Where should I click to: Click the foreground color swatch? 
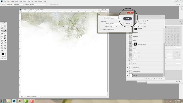(x=3, y=54)
